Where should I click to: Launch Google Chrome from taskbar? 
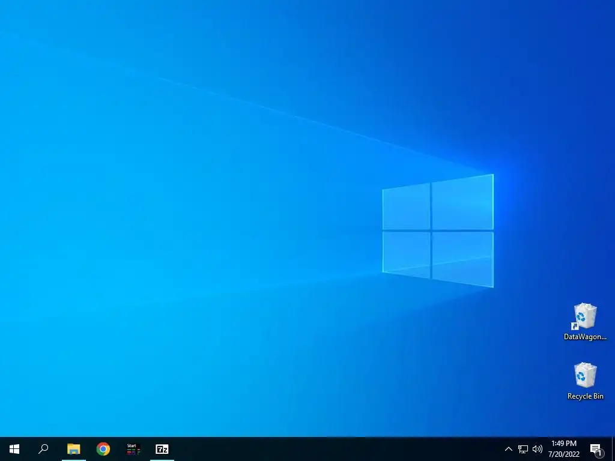tap(103, 449)
